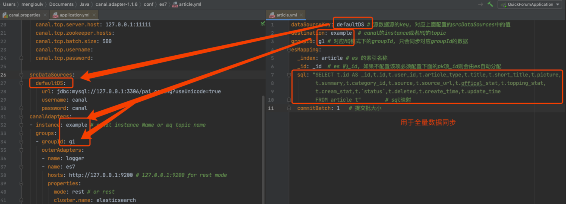Collapse the esMapping fold marker in article.yml
This screenshot has height=204, width=566.
coord(289,50)
